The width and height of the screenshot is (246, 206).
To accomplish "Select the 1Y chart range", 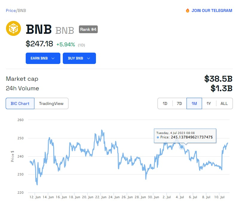I will (209, 103).
